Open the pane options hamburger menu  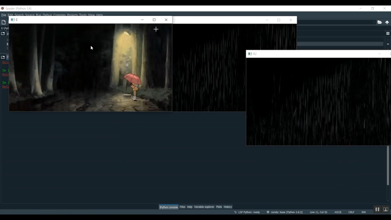coord(388,33)
